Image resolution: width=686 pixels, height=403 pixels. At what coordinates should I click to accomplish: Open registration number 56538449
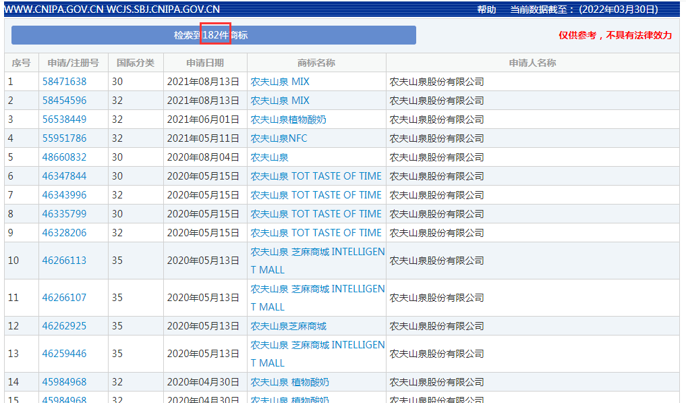[64, 119]
